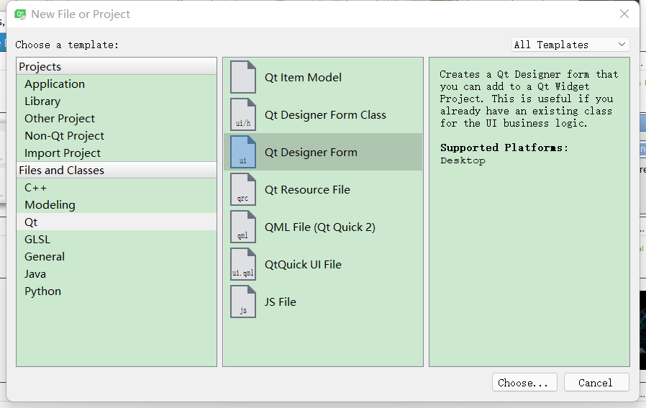Viewport: 646px width, 408px height.
Task: Choose the Qt Designer Form label
Action: point(311,153)
